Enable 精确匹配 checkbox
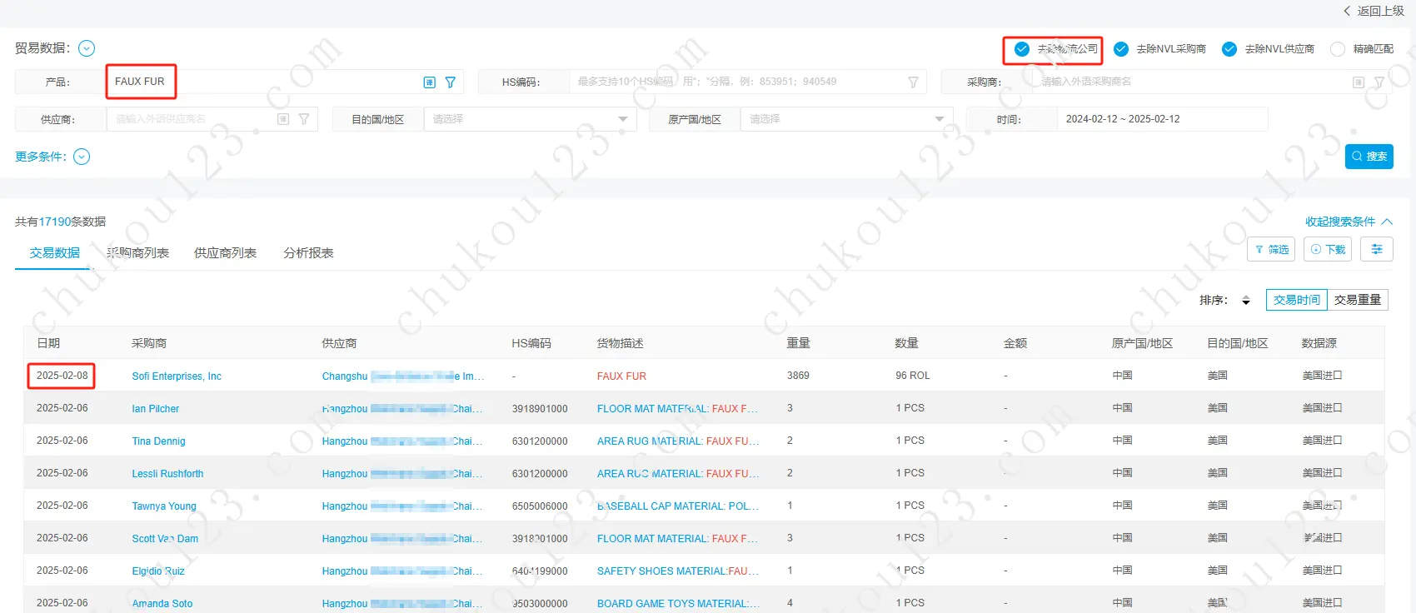This screenshot has width=1416, height=613. point(1338,49)
